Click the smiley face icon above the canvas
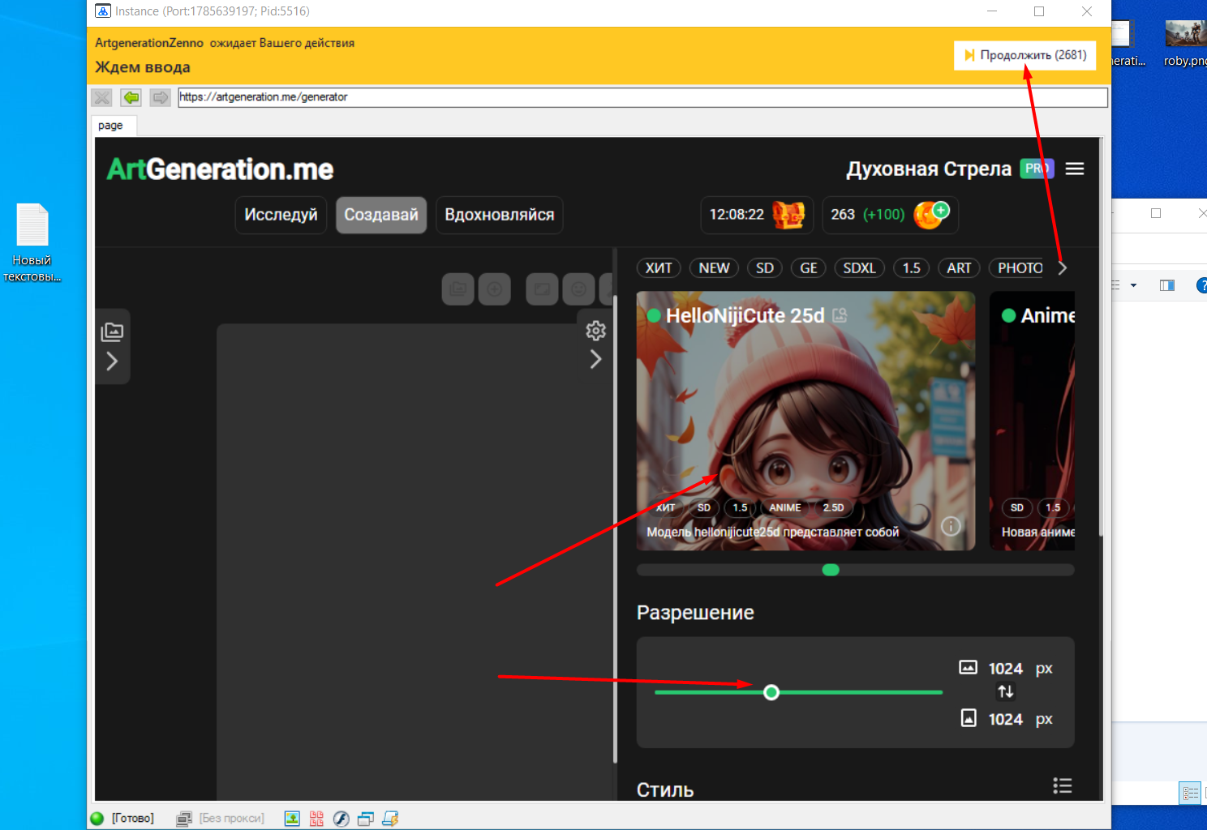The height and width of the screenshot is (830, 1207). point(579,289)
